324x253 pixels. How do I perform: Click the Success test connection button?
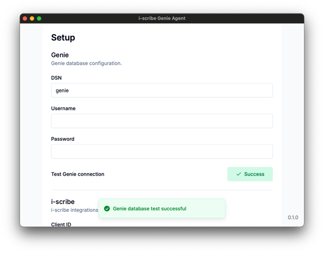click(250, 174)
